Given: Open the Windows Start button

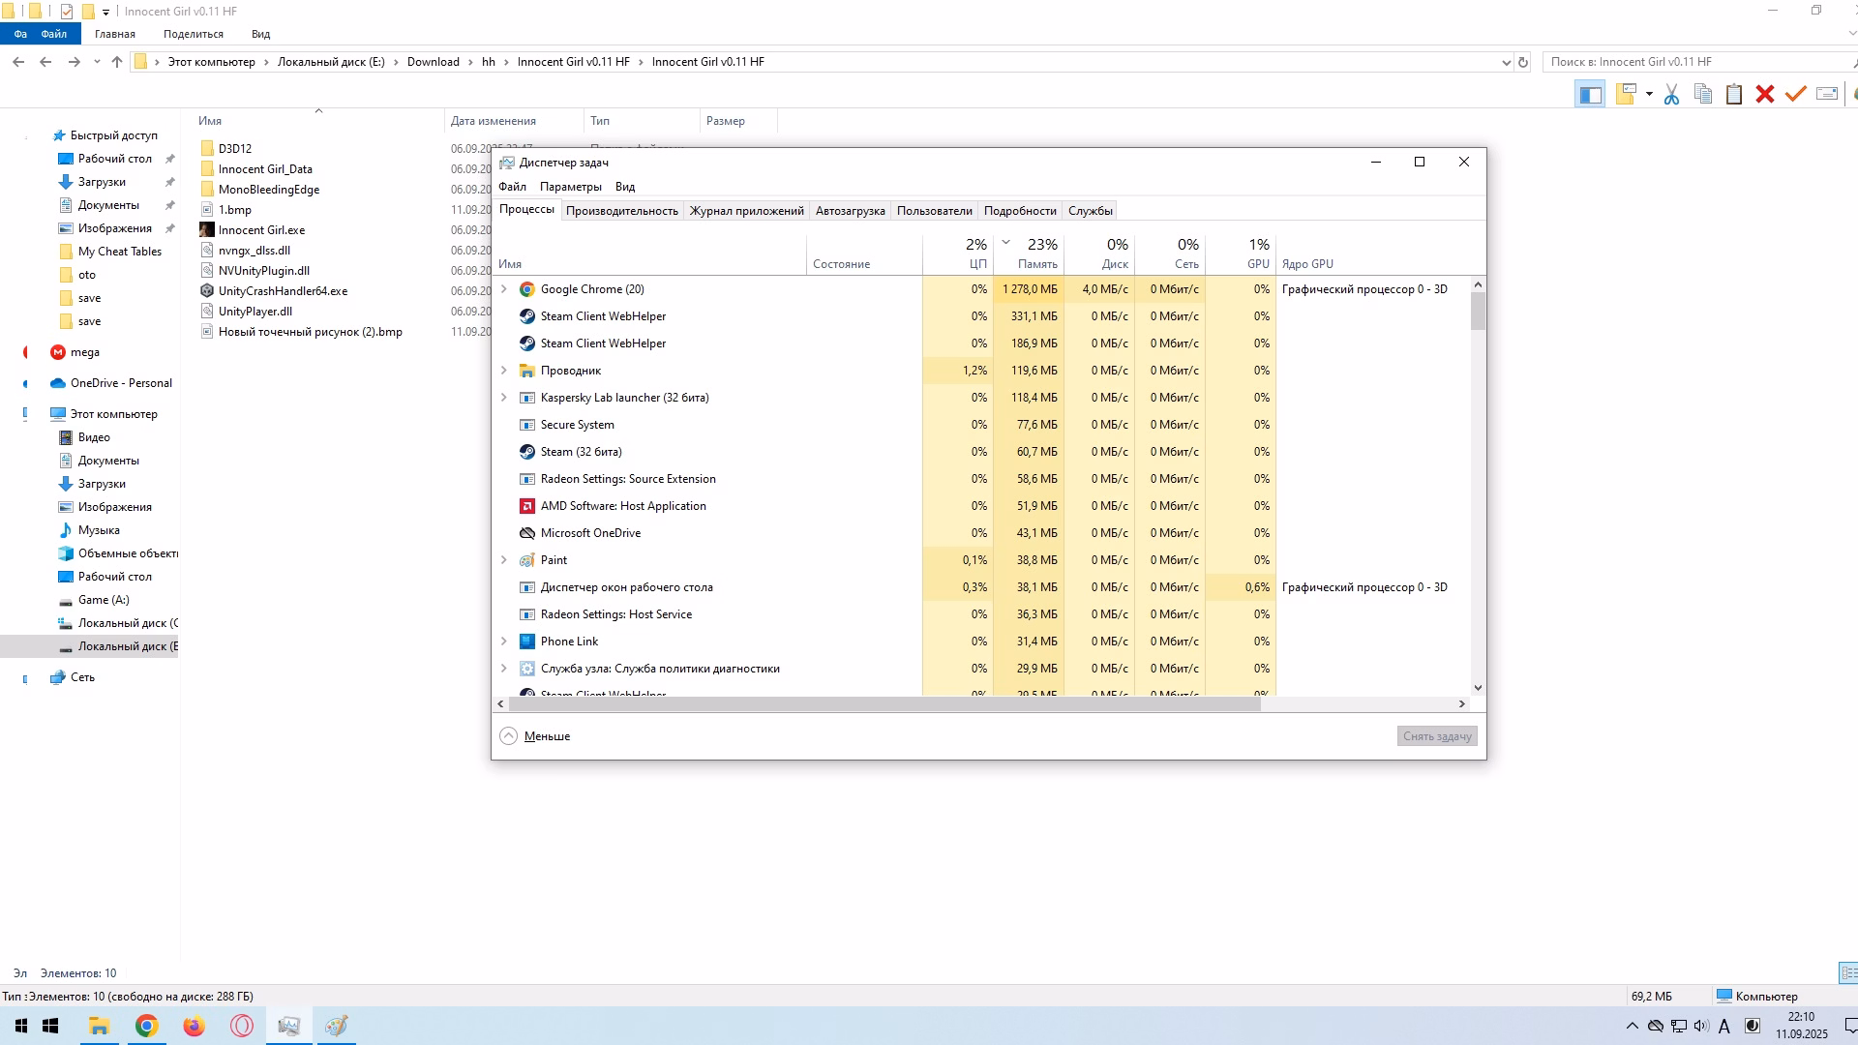Looking at the screenshot, I should [x=50, y=1026].
